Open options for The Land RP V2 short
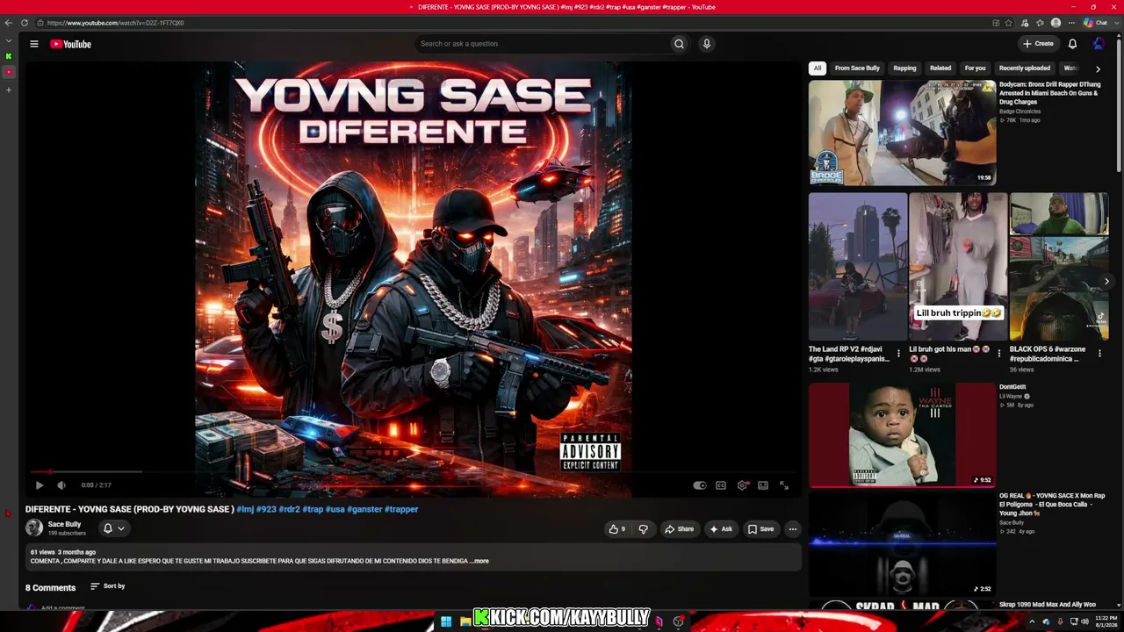This screenshot has height=632, width=1124. [x=898, y=354]
